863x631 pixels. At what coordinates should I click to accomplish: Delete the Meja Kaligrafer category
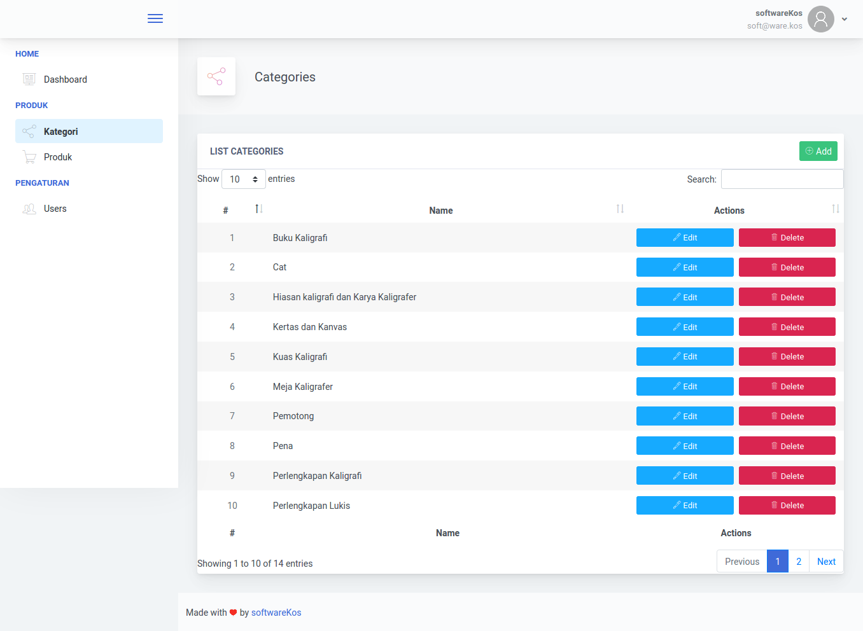pyautogui.click(x=787, y=387)
